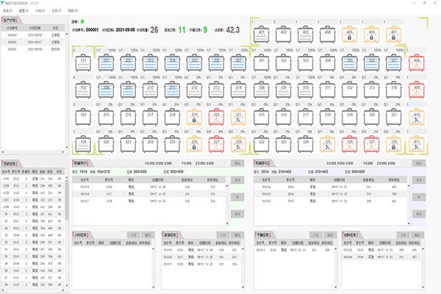
Task: Click gray button in 机械手02 header
Action: [x=419, y=163]
